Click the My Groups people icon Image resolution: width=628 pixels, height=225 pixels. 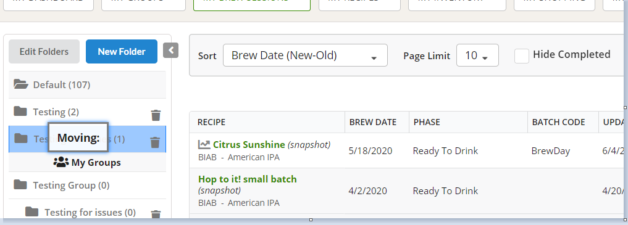point(61,162)
